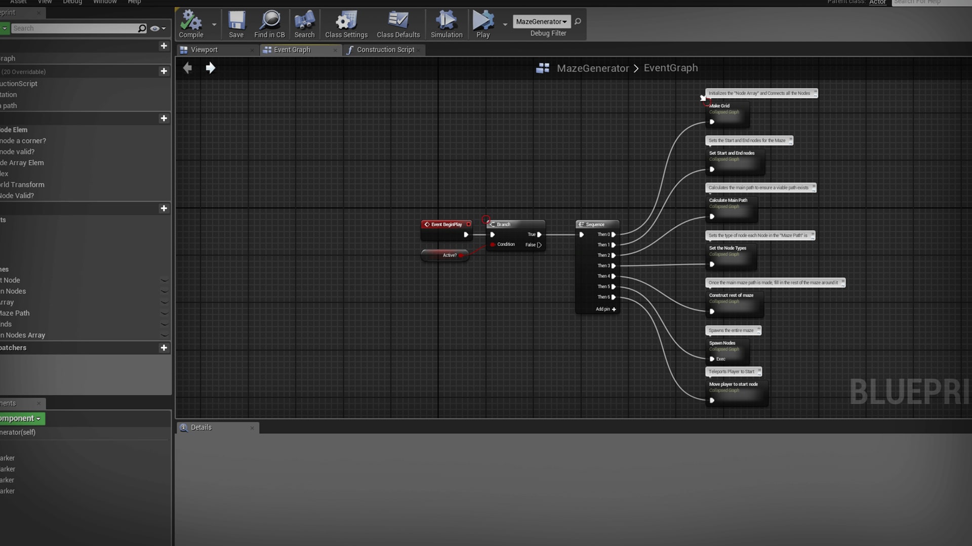Open the MazeGenerator debug filter dropdown
This screenshot has height=546, width=972.
pyautogui.click(x=541, y=21)
